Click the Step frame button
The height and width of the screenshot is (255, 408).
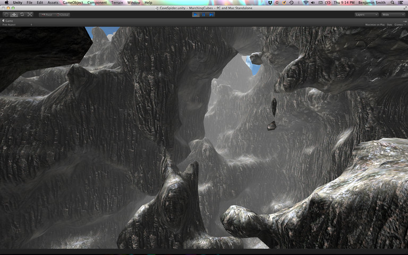(x=211, y=14)
